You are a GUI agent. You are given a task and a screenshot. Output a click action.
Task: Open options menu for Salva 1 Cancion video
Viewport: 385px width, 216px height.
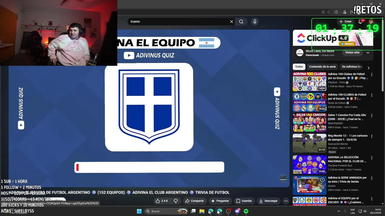372,115
